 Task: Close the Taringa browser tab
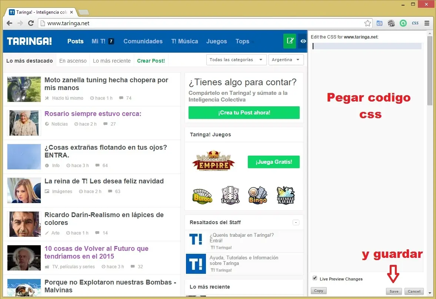[71, 12]
